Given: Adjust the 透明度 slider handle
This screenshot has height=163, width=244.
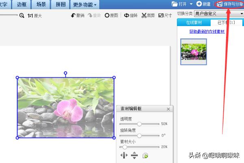Looking at the screenshot, I should click(x=139, y=124).
